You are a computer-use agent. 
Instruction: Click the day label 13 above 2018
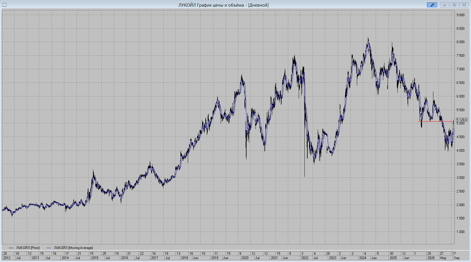[179, 254]
